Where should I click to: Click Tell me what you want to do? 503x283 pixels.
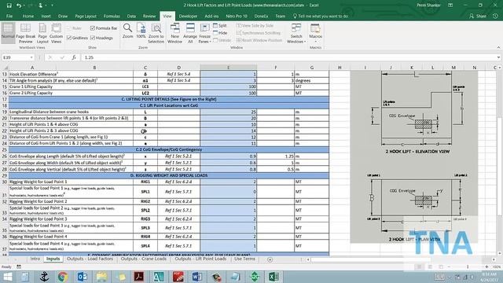point(320,16)
